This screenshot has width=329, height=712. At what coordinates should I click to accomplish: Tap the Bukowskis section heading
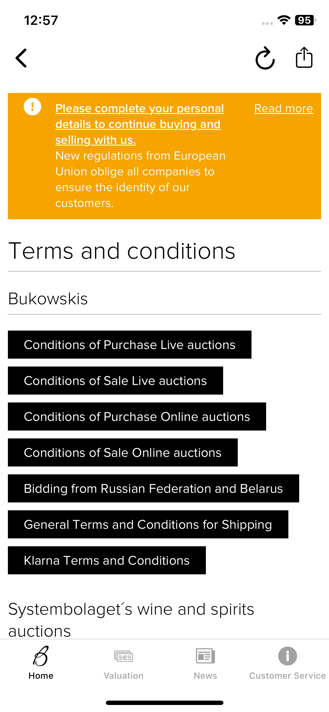coord(48,299)
